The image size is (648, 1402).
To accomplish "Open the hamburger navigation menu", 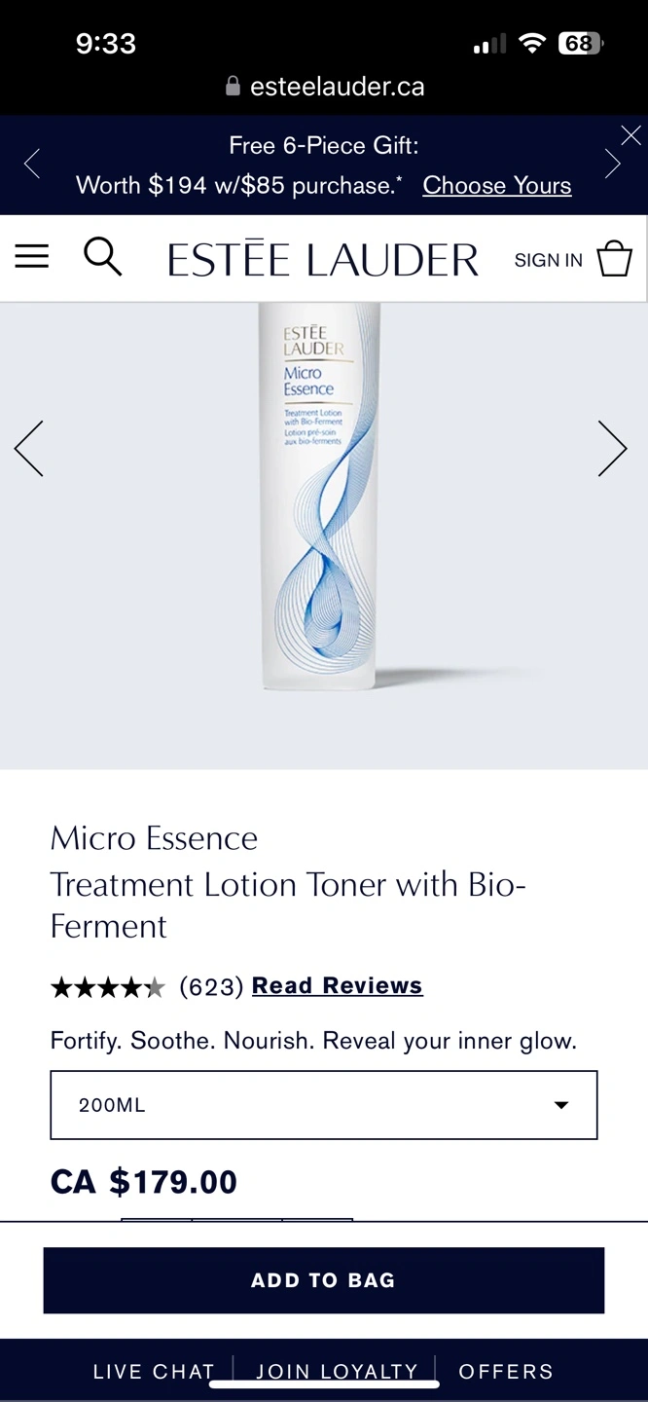I will pos(31,257).
